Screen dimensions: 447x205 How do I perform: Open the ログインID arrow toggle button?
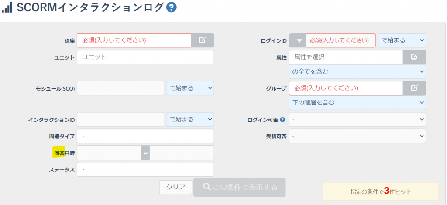[298, 40]
